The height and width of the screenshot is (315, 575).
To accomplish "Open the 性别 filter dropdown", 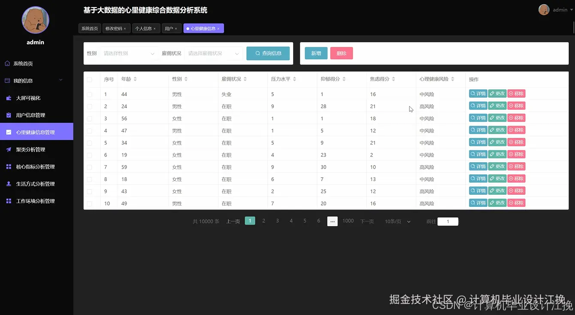I will pyautogui.click(x=129, y=54).
